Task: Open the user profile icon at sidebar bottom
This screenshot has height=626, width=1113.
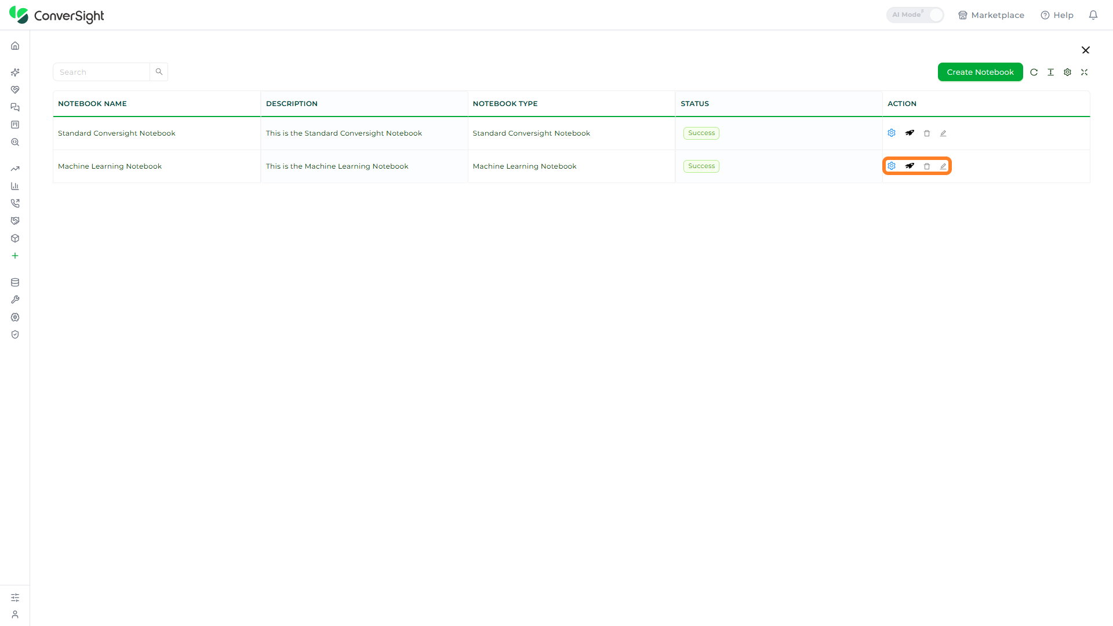Action: point(15,614)
